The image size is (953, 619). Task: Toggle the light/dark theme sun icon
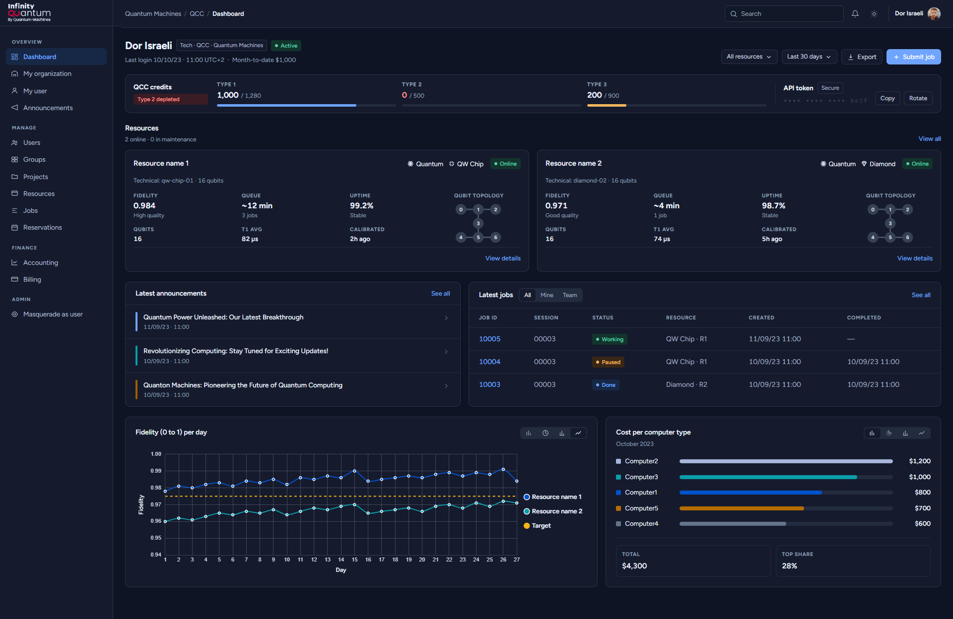coord(874,14)
